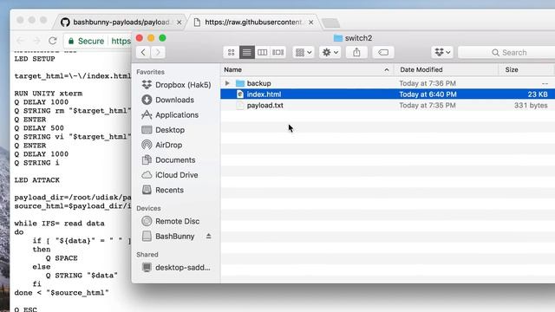Click the switch2 folder title icon
This screenshot has width=555, height=312.
338,38
